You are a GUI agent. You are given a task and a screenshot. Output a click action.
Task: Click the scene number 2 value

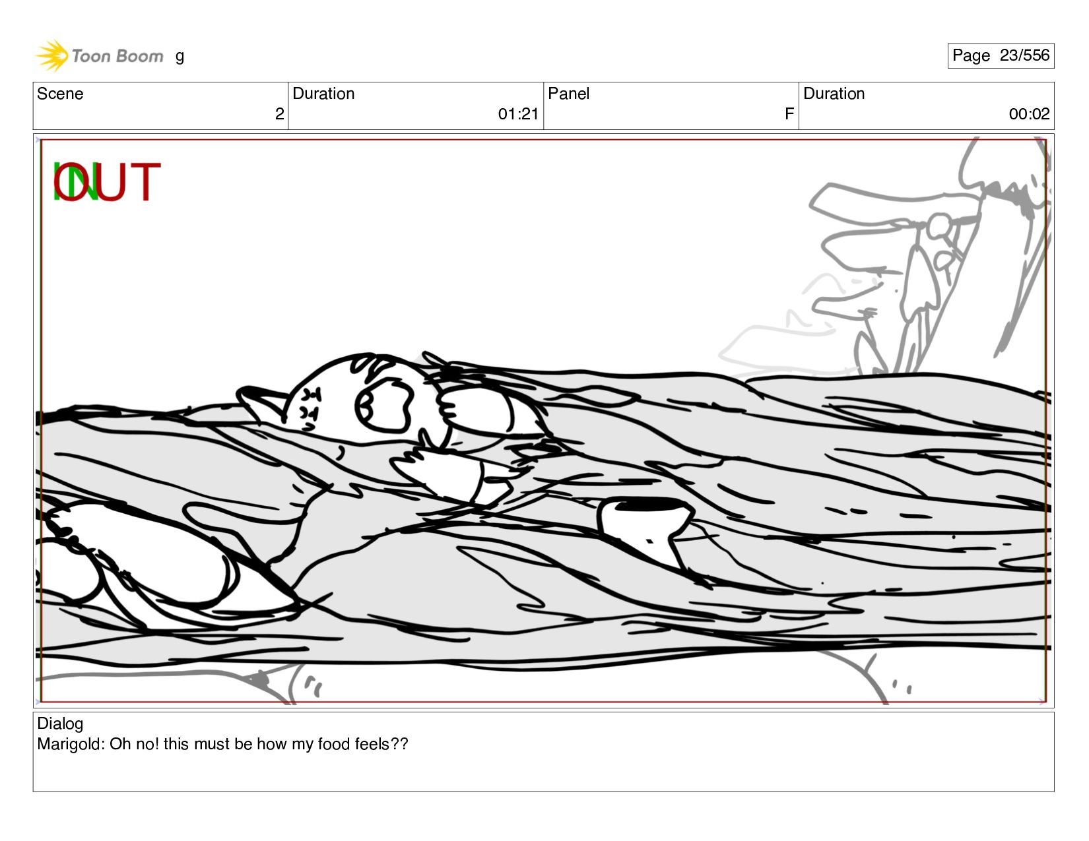pyautogui.click(x=279, y=114)
